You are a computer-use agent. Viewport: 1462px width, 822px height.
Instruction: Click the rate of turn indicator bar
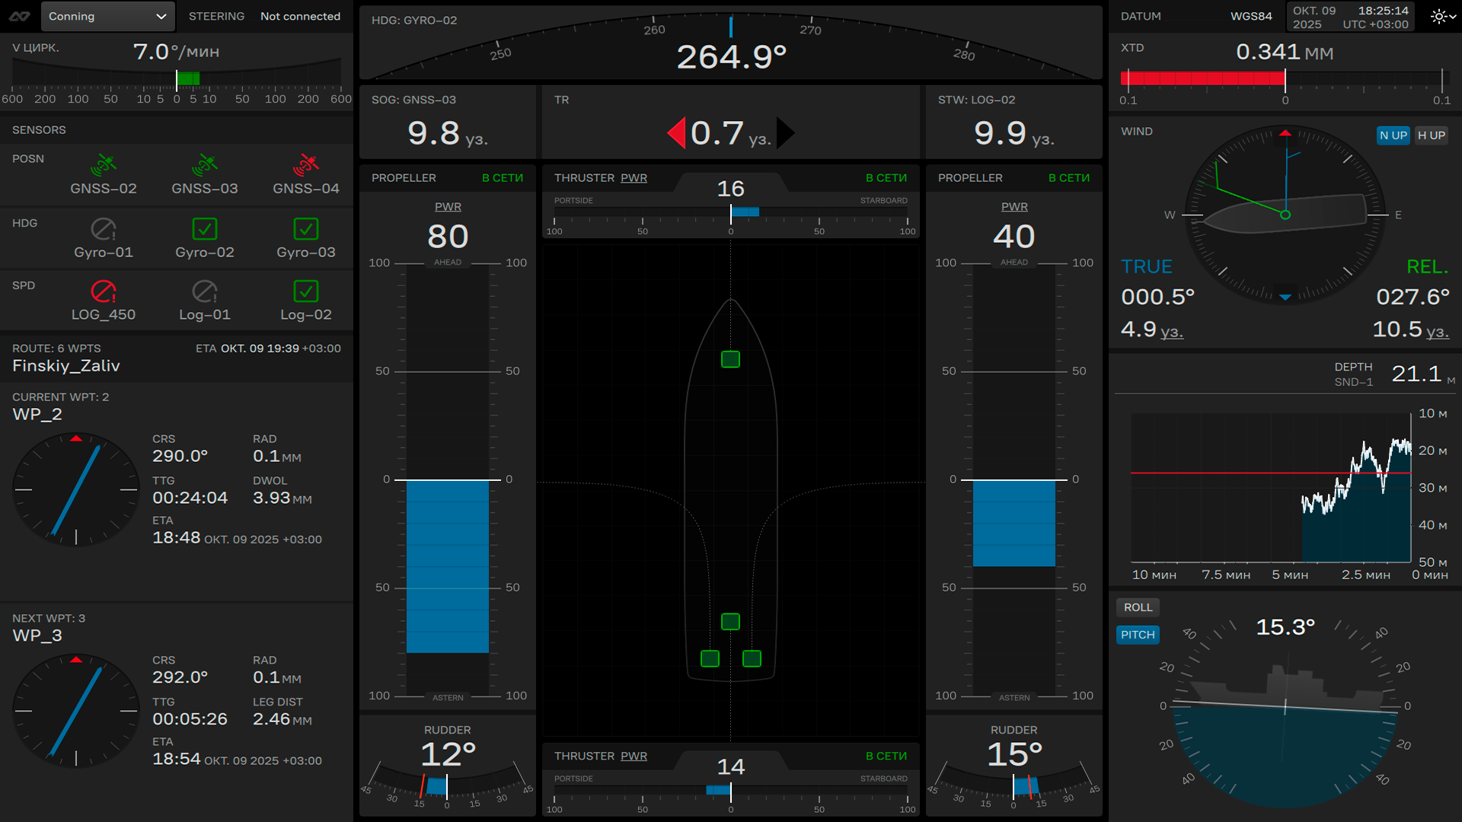coord(177,78)
